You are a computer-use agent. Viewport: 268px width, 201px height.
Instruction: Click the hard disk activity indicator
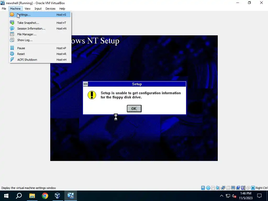point(203,188)
